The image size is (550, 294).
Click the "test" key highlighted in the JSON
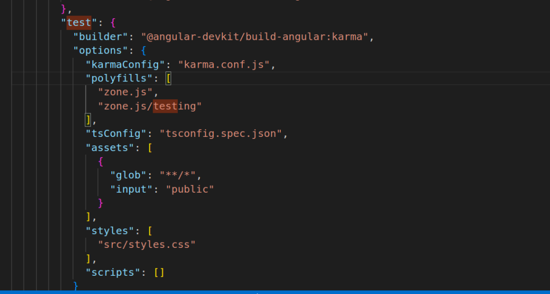[x=78, y=23]
